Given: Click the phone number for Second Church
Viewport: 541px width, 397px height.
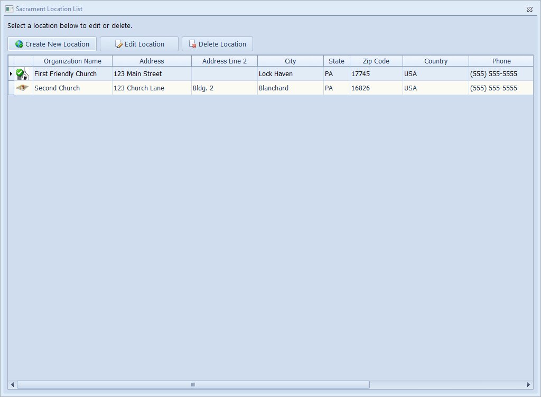Looking at the screenshot, I should click(501, 88).
